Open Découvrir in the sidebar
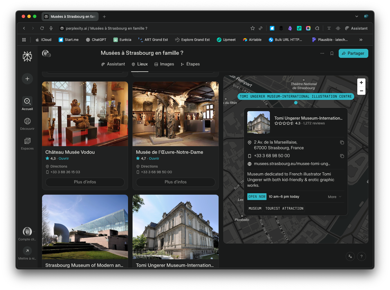The width and height of the screenshot is (390, 290). coord(27,124)
